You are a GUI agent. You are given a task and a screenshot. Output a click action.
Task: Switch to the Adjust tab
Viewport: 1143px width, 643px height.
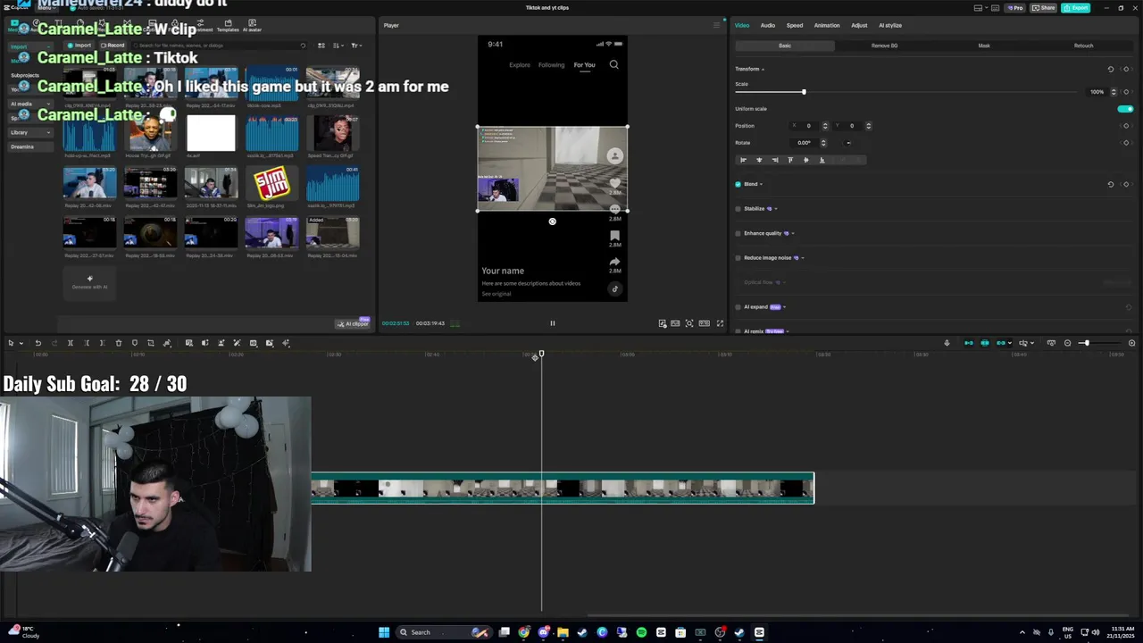pyautogui.click(x=859, y=25)
